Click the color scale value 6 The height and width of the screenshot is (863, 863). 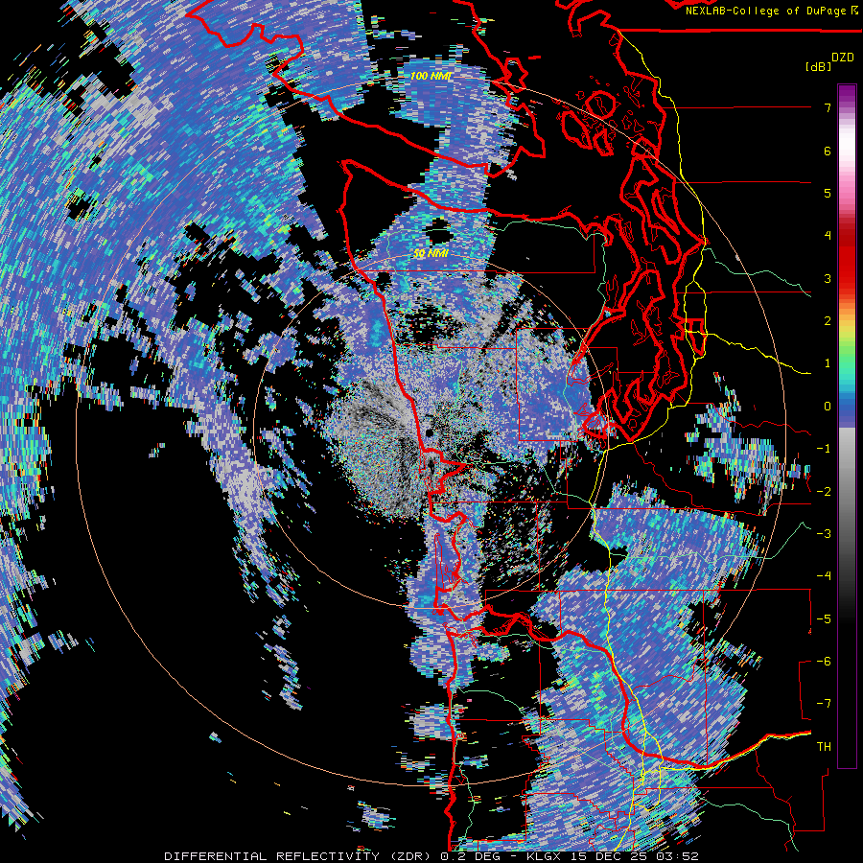click(x=828, y=151)
